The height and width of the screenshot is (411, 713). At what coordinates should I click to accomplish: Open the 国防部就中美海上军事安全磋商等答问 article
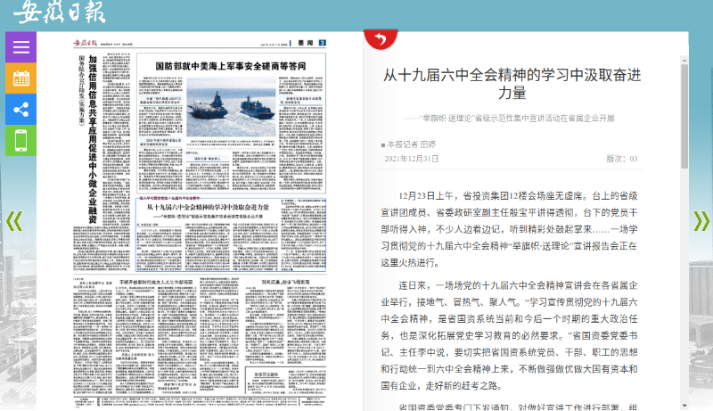230,67
